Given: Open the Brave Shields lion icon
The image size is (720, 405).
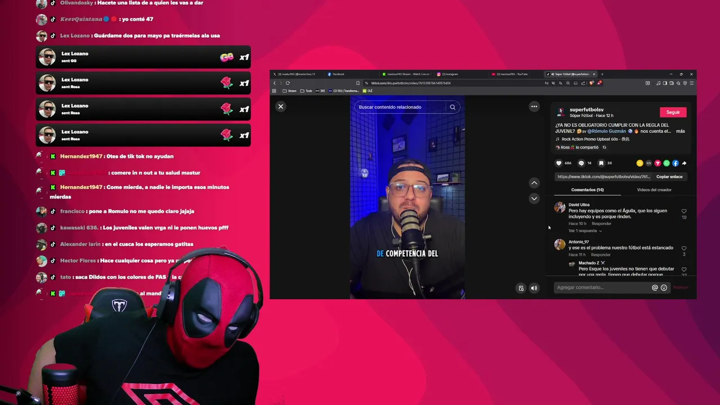Looking at the screenshot, I should (x=591, y=83).
